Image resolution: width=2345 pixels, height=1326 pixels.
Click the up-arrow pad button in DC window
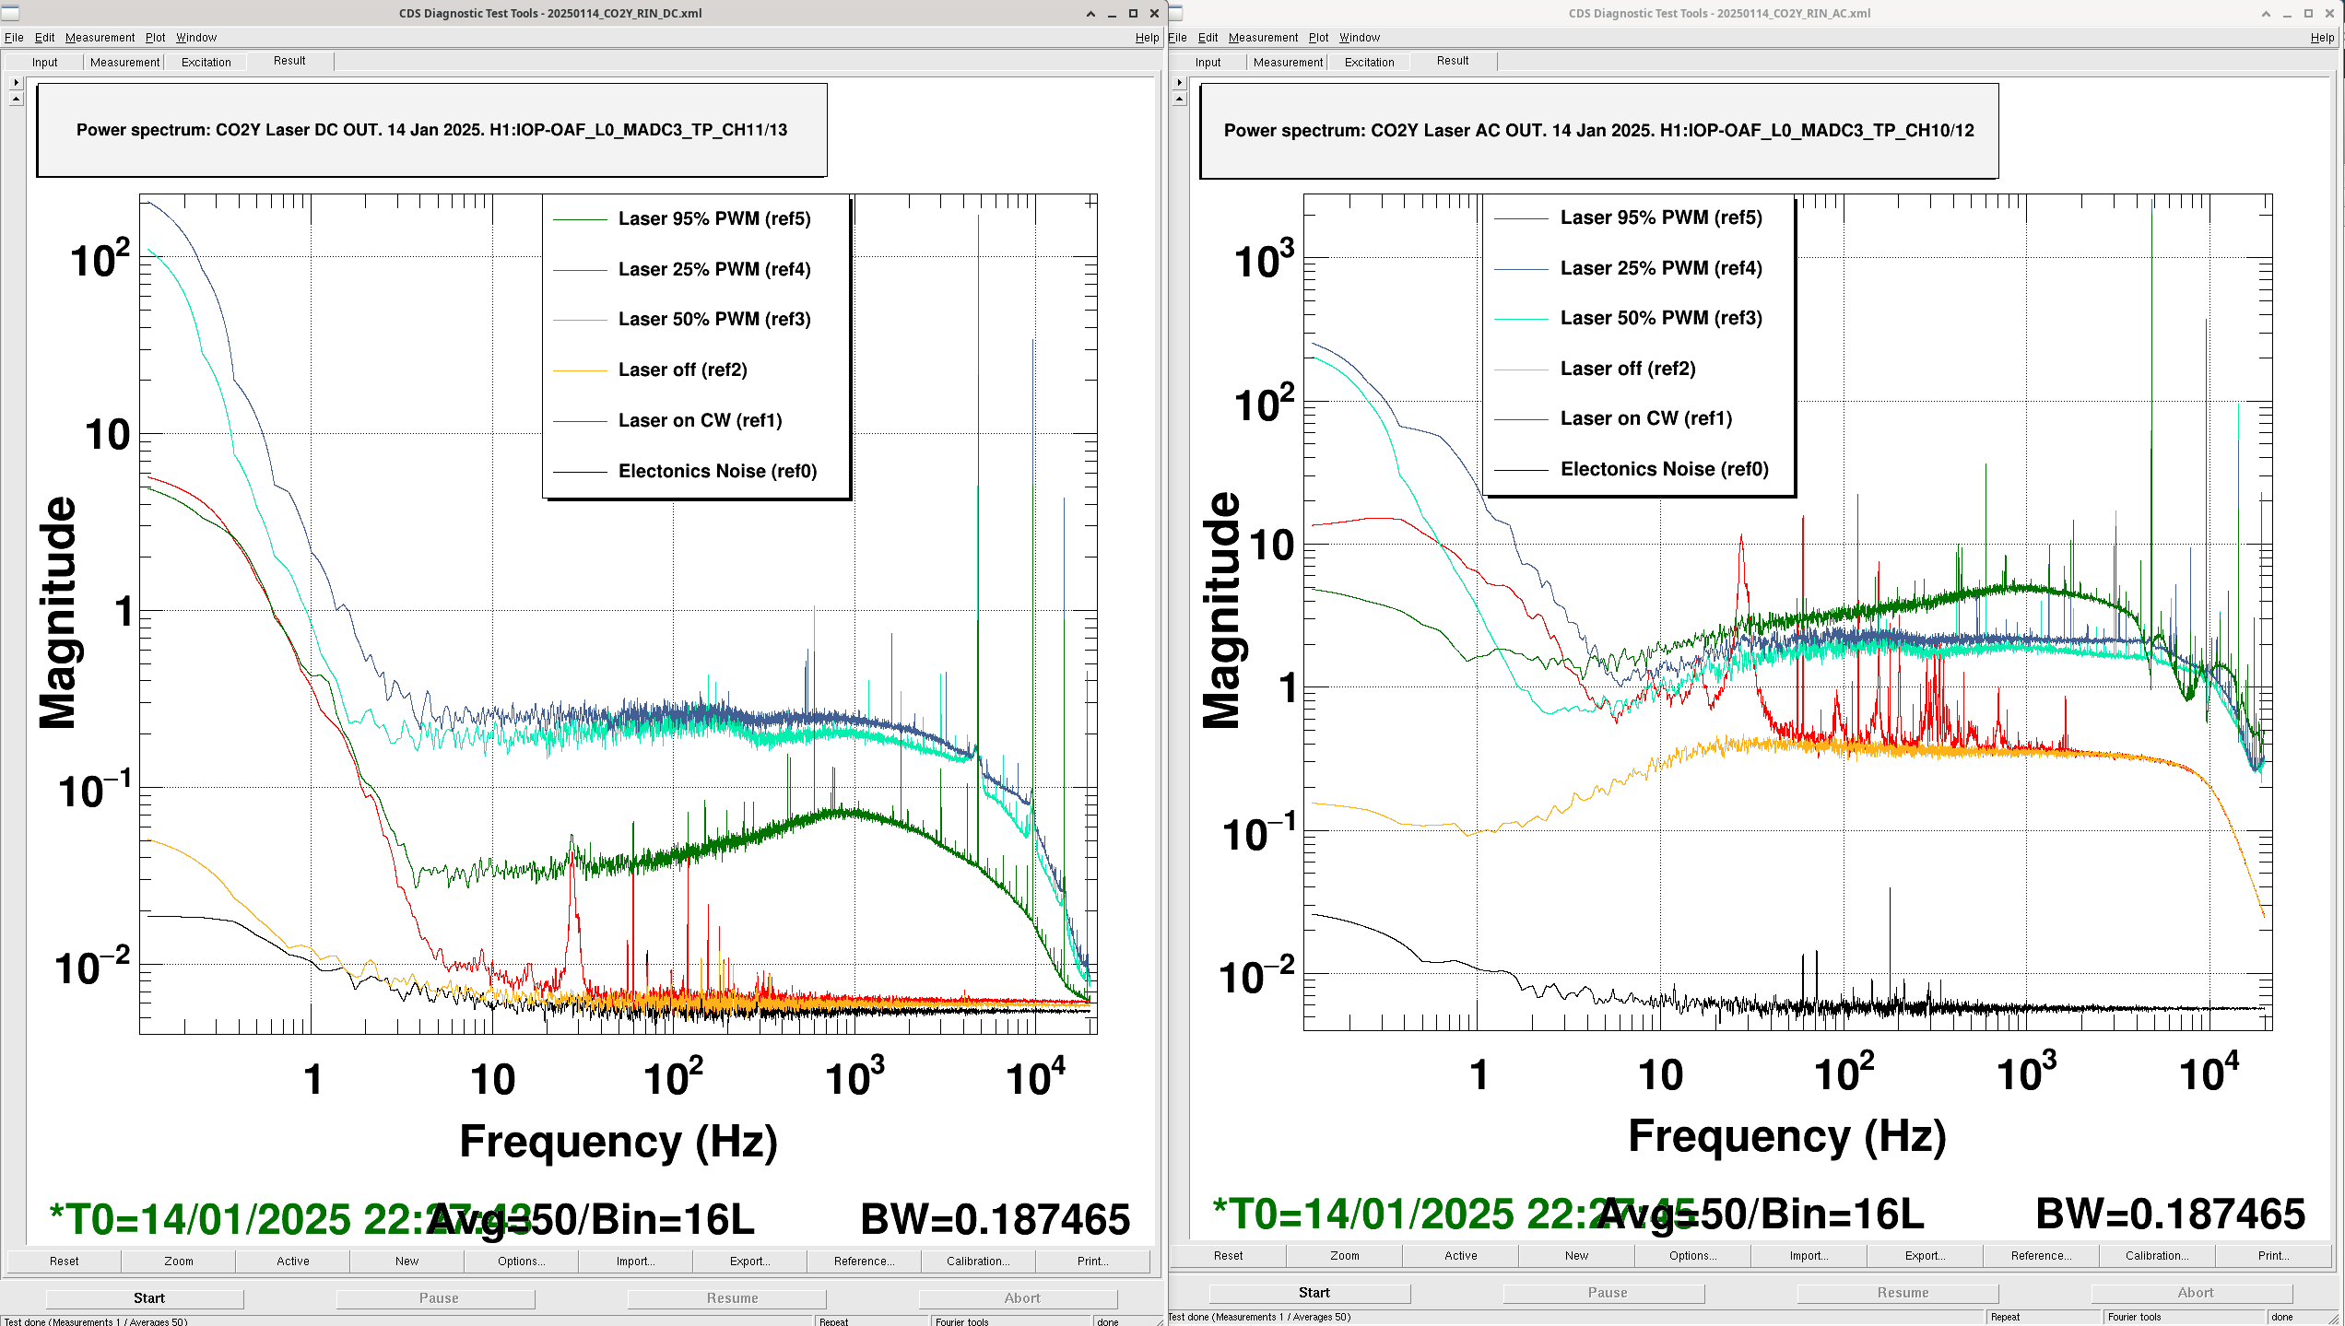click(x=16, y=99)
